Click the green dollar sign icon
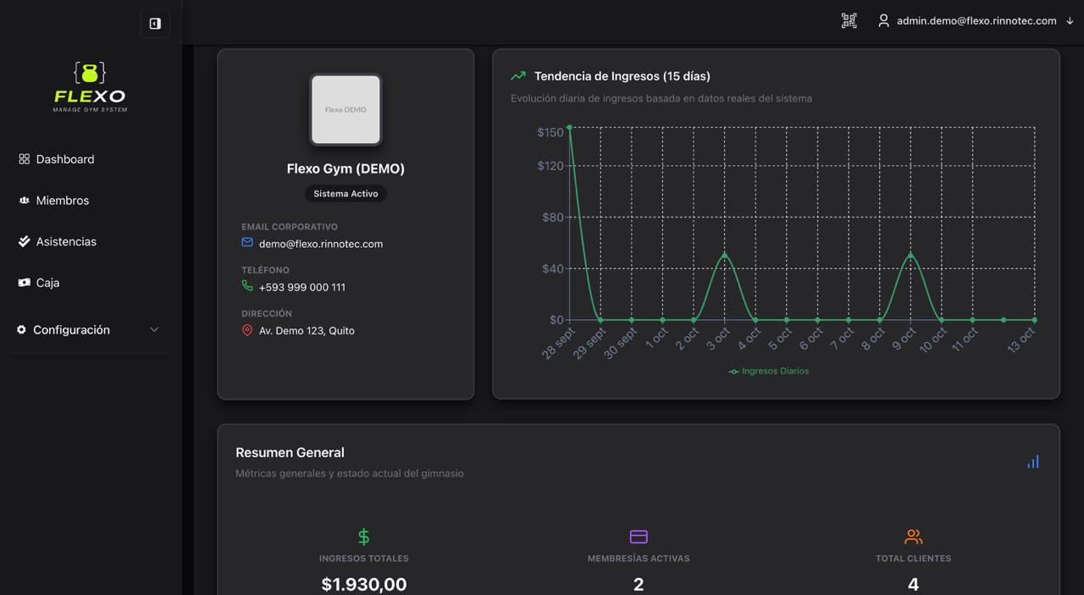This screenshot has height=595, width=1084. pos(363,537)
